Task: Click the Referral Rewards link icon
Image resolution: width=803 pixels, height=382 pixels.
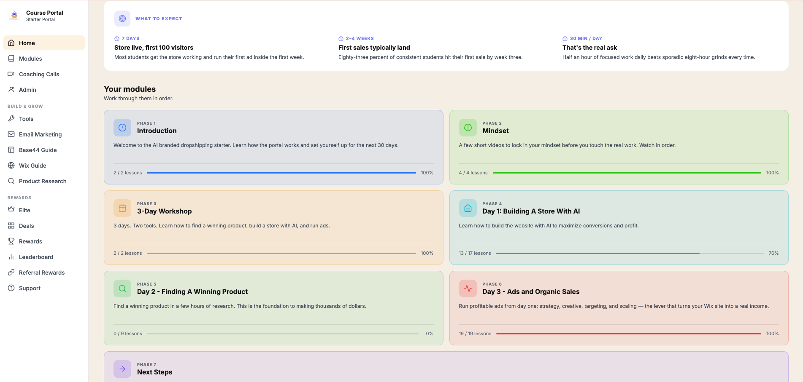Action: 11,272
